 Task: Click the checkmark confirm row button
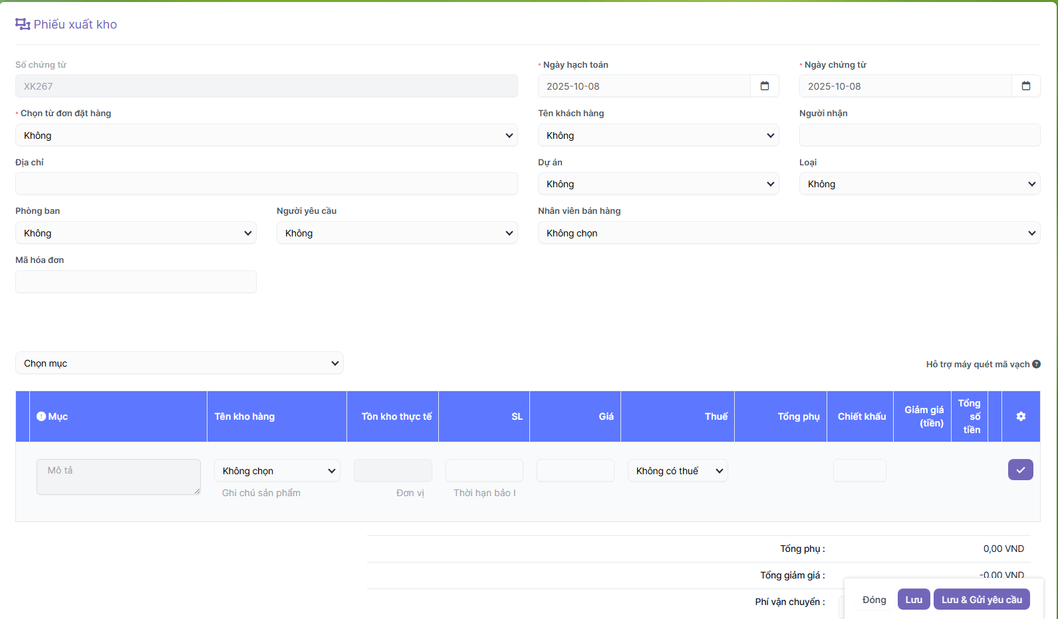[1020, 470]
